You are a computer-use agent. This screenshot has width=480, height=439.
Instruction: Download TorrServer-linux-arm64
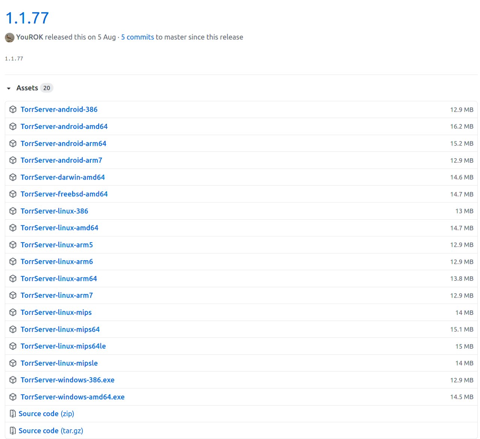tap(59, 279)
